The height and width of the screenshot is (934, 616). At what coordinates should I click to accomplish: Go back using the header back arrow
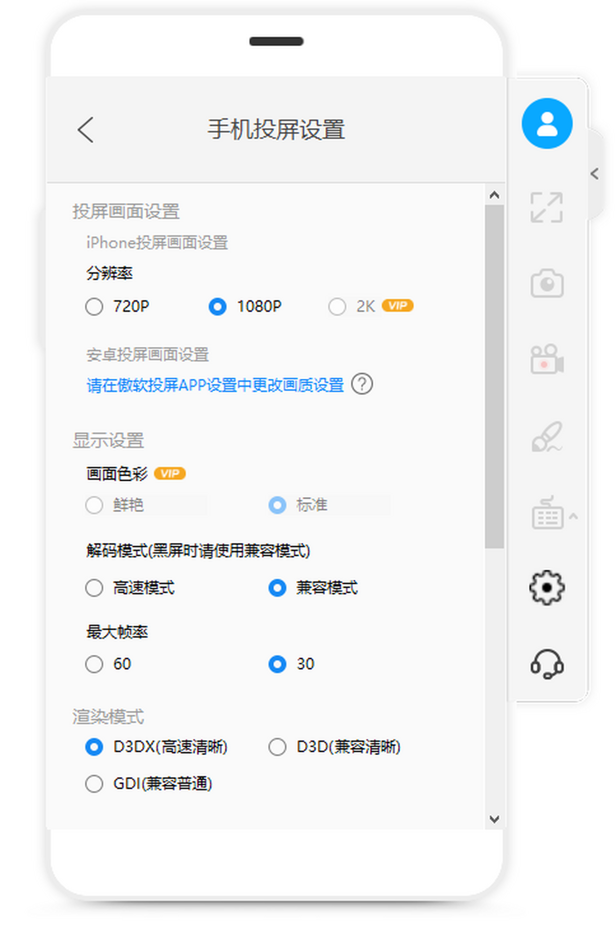coord(86,129)
